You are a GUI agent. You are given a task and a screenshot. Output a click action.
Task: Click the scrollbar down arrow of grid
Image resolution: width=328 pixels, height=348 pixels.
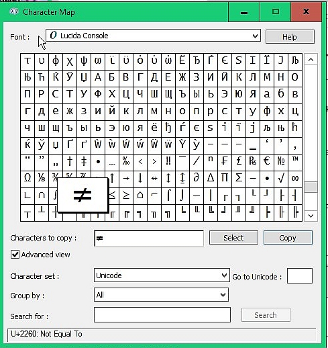(311, 216)
